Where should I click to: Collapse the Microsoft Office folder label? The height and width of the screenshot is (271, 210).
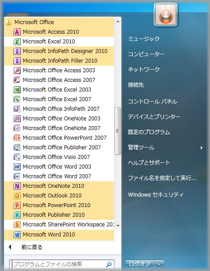click(x=34, y=22)
